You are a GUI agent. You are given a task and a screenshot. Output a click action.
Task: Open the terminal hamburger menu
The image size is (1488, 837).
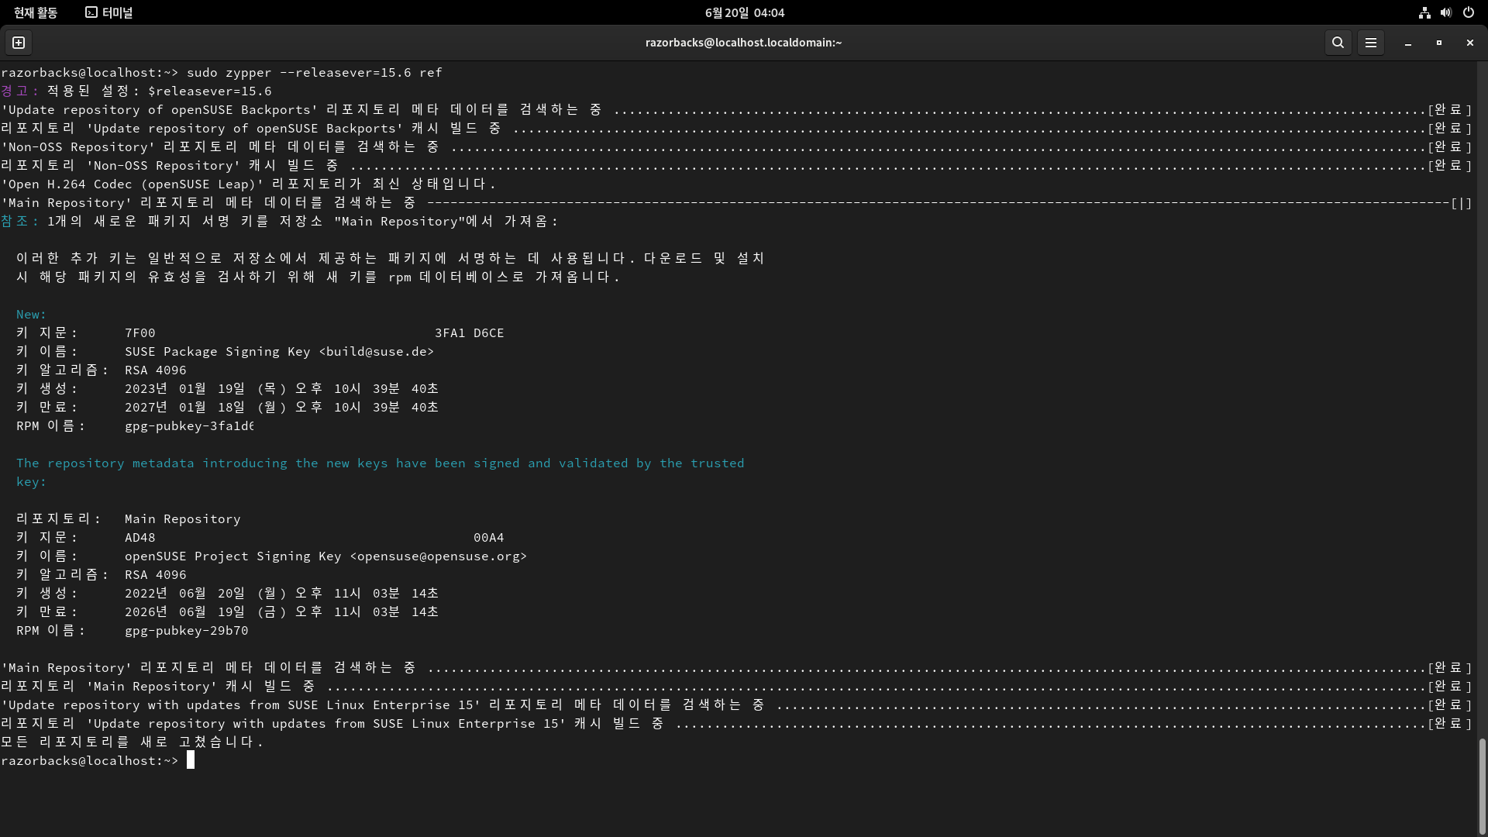click(1370, 43)
